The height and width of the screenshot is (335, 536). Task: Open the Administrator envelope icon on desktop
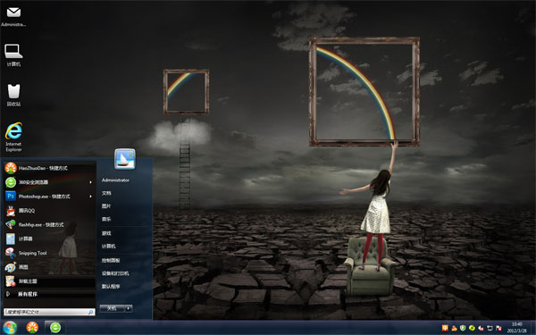[x=13, y=16]
